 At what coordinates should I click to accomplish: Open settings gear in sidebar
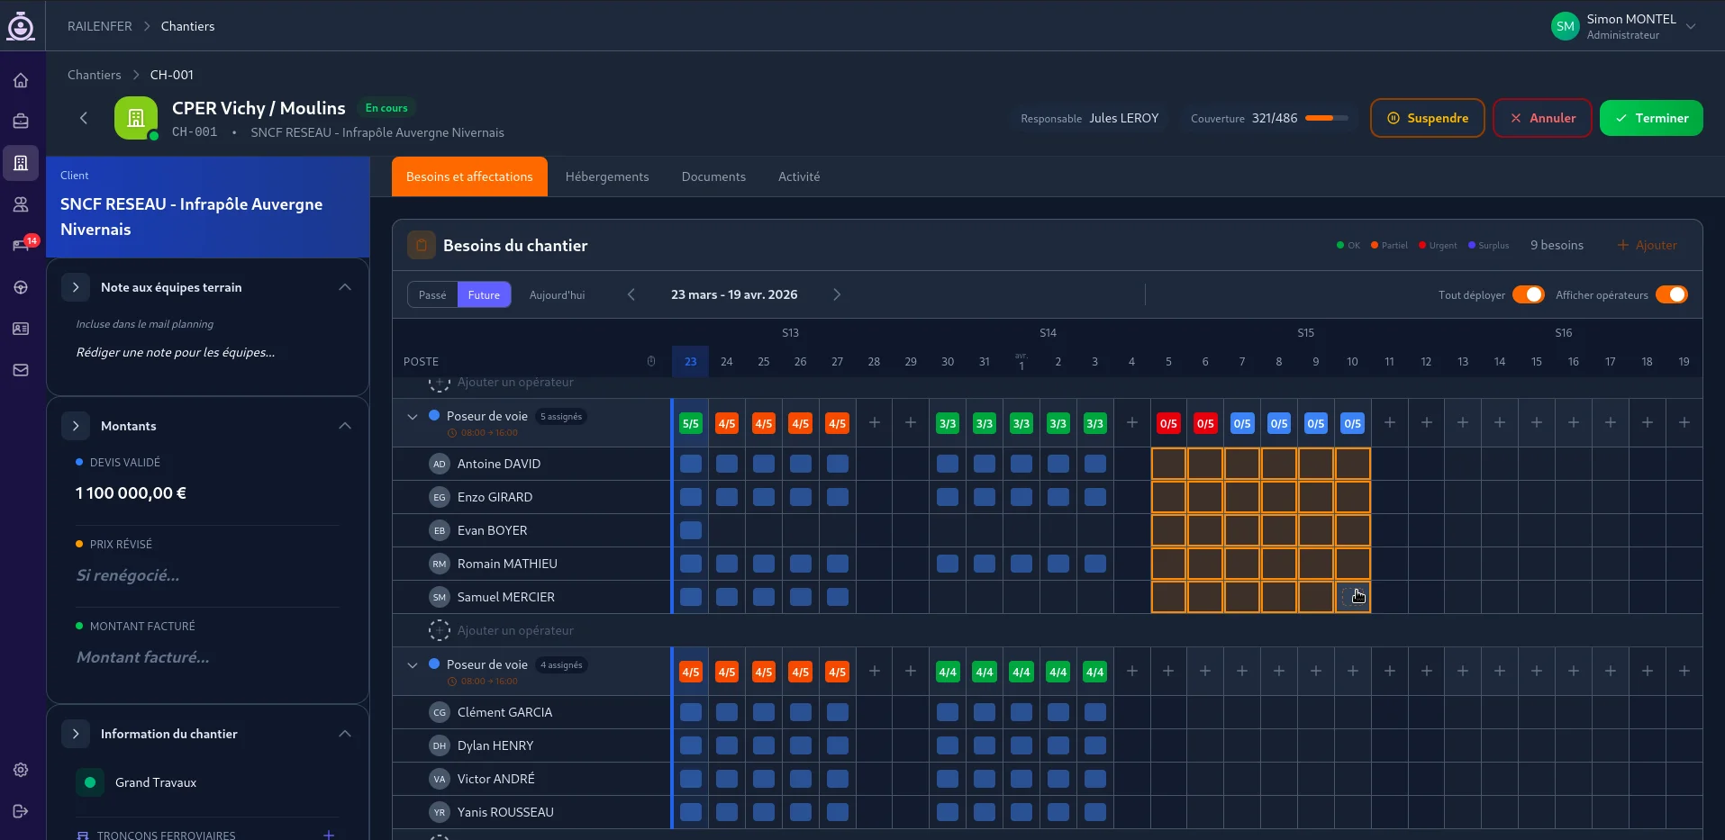pyautogui.click(x=21, y=770)
